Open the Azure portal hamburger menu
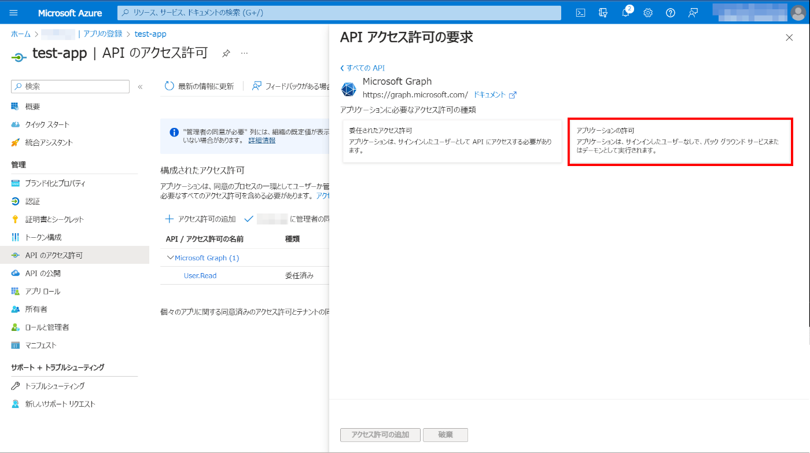 click(14, 13)
